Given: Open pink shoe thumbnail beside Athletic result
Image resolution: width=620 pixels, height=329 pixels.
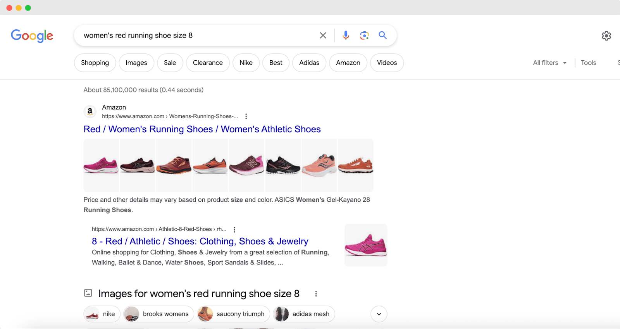Looking at the screenshot, I should [366, 245].
